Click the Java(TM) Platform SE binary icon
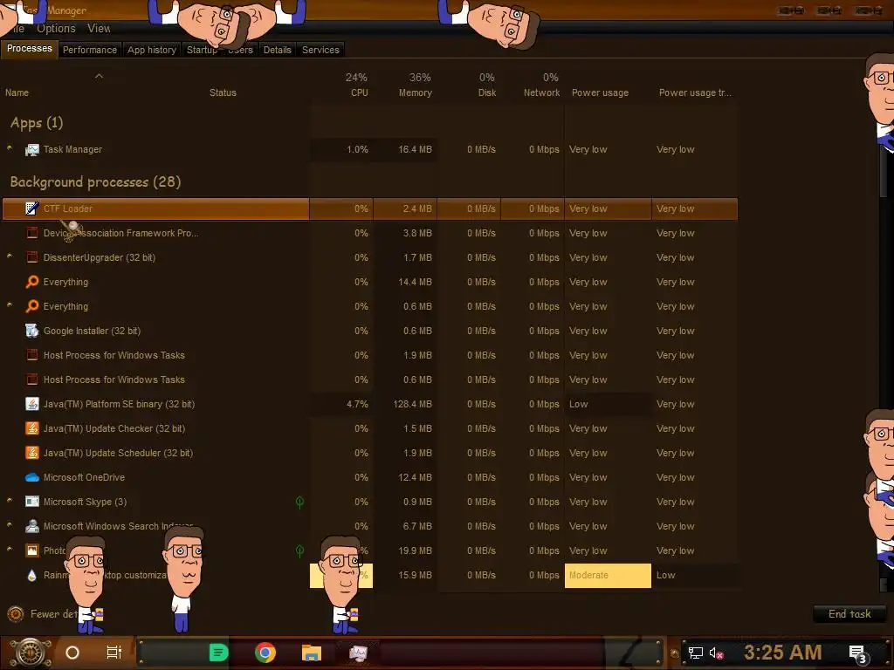 [x=32, y=404]
